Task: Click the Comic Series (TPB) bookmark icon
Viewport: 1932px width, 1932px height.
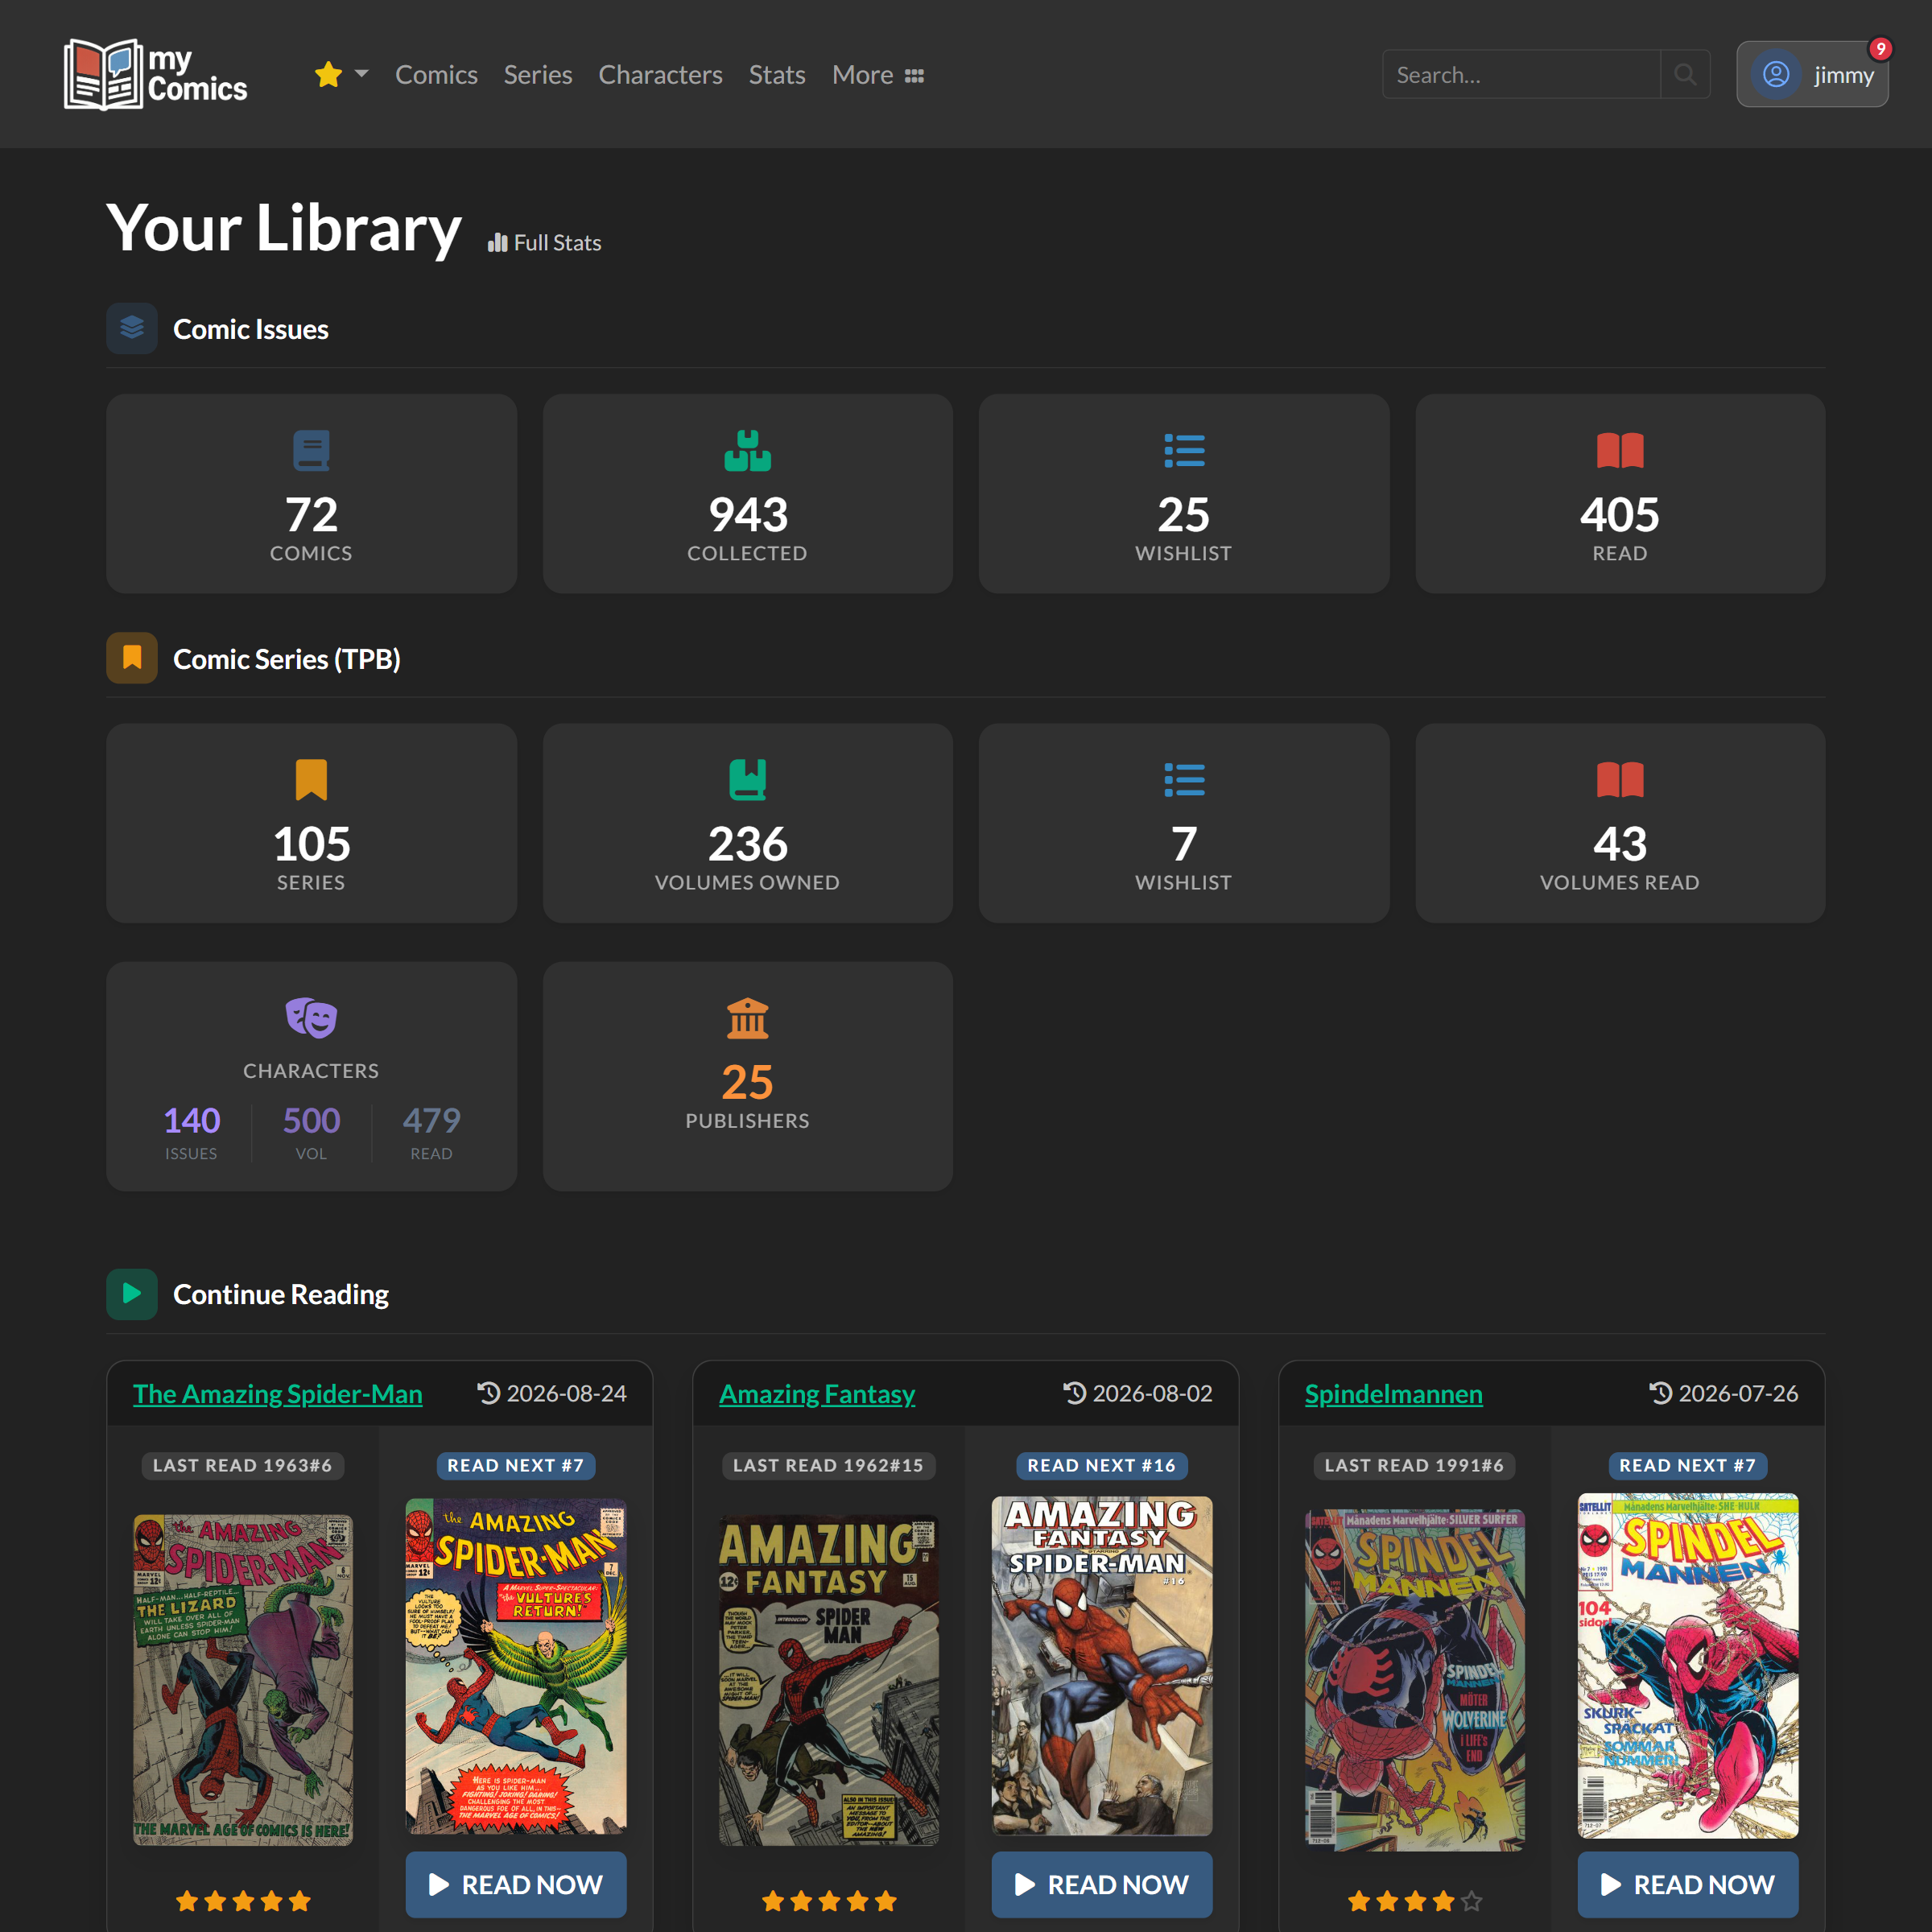Action: pos(132,658)
